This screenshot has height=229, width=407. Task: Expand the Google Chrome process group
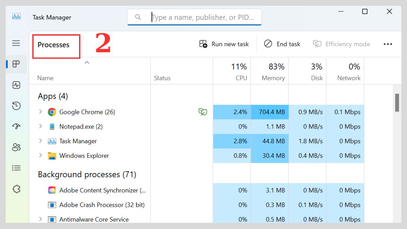(40, 112)
